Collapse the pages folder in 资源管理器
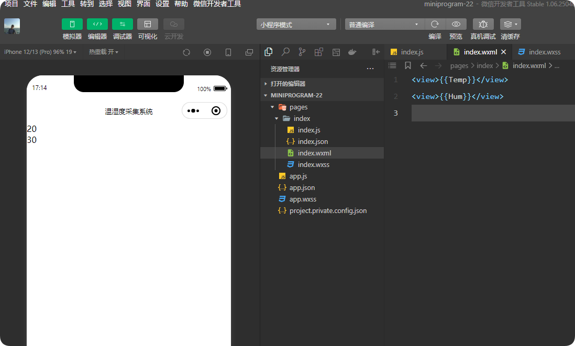The image size is (575, 346). (x=272, y=107)
